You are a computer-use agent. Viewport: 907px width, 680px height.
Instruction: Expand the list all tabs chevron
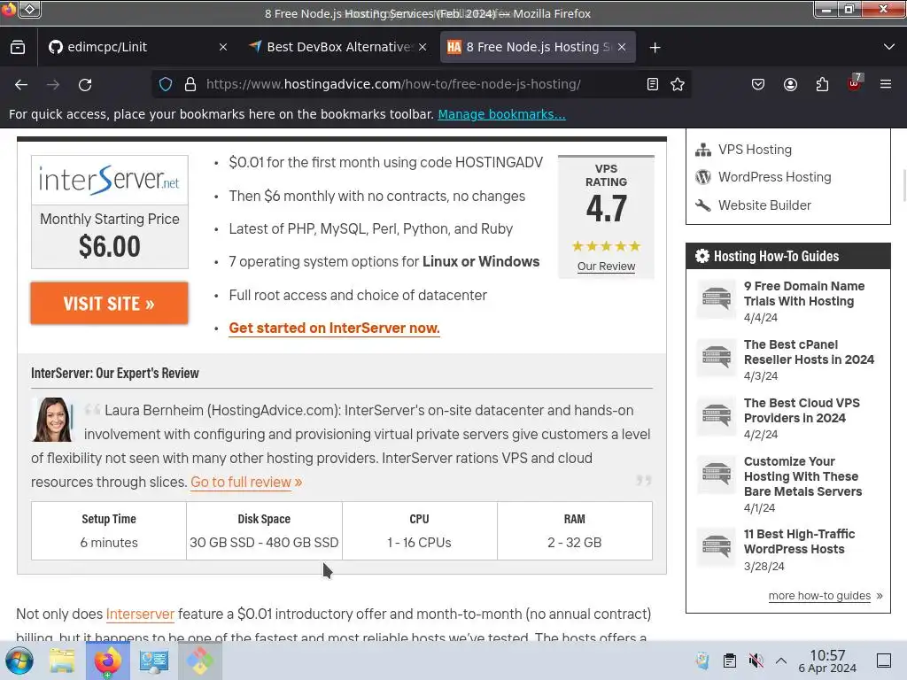click(889, 47)
